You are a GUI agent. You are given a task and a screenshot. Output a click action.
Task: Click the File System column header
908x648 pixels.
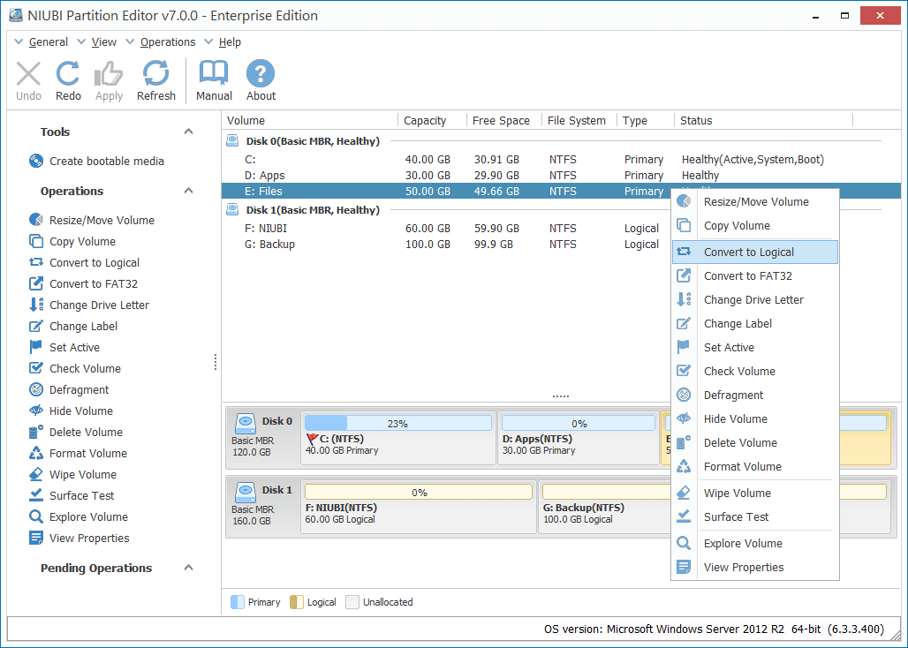click(x=579, y=120)
